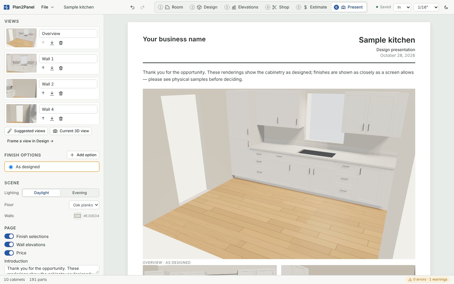Download the Wall 4 view
Image resolution: width=454 pixels, height=284 pixels.
coord(52,119)
